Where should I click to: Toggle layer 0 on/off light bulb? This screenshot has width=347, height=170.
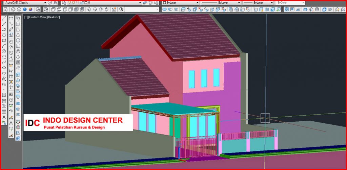pos(69,3)
